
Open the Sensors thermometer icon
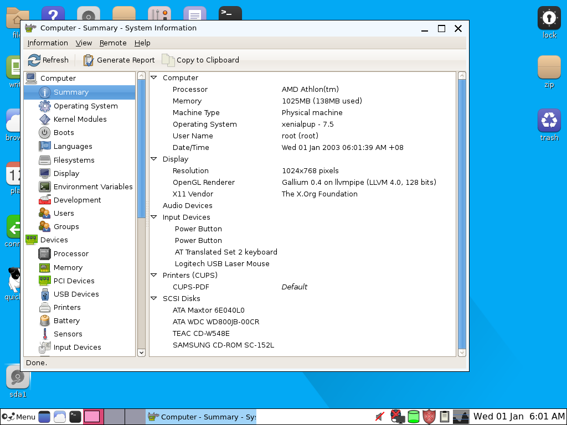tap(45, 334)
